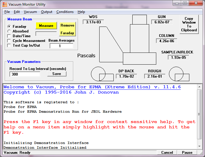Click the Beam Averages input field
The height and width of the screenshot is (157, 205).
[61, 46]
